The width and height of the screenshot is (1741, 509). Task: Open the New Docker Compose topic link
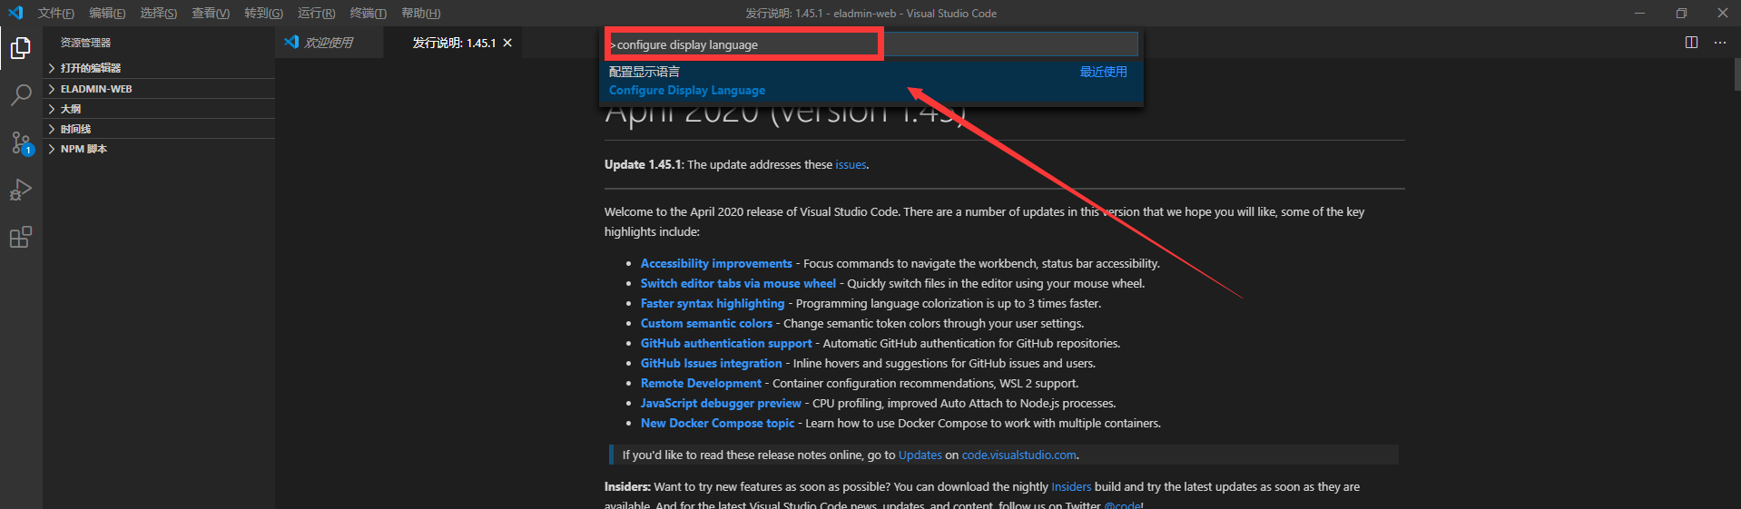(717, 424)
